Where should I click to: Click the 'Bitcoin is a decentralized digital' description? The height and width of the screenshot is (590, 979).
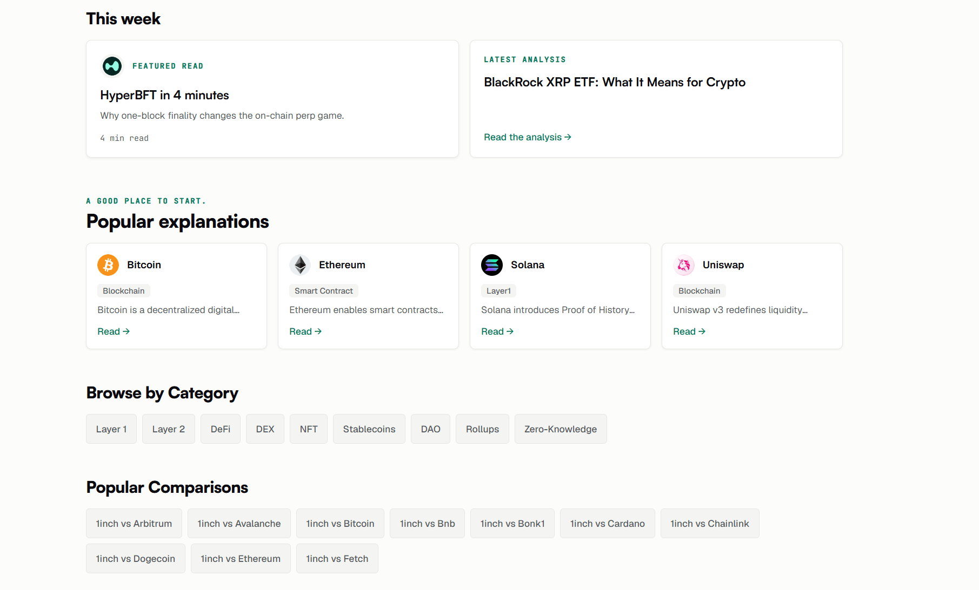click(168, 310)
